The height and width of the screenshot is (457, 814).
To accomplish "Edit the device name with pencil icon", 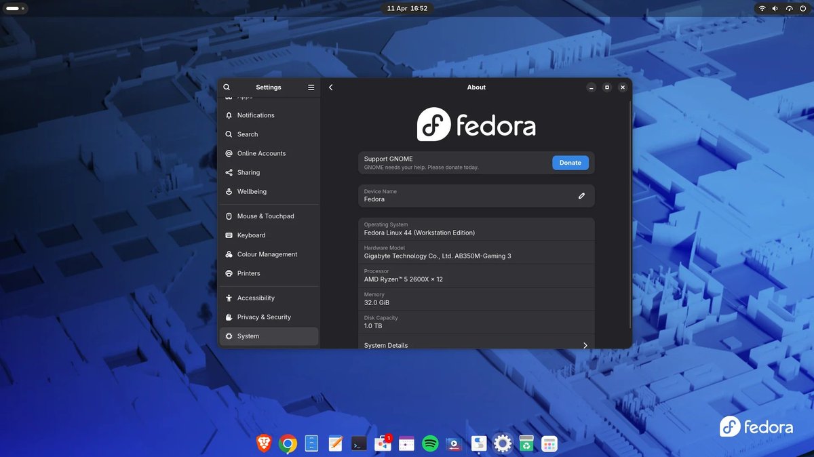I will 581,196.
